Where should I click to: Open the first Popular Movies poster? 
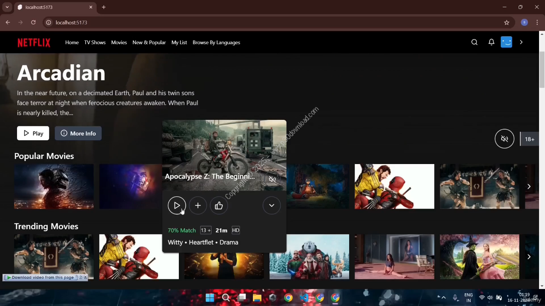click(x=54, y=187)
